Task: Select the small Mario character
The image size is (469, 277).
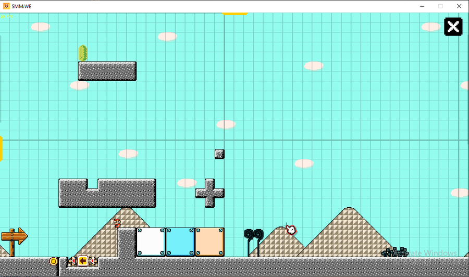Action: [x=117, y=223]
